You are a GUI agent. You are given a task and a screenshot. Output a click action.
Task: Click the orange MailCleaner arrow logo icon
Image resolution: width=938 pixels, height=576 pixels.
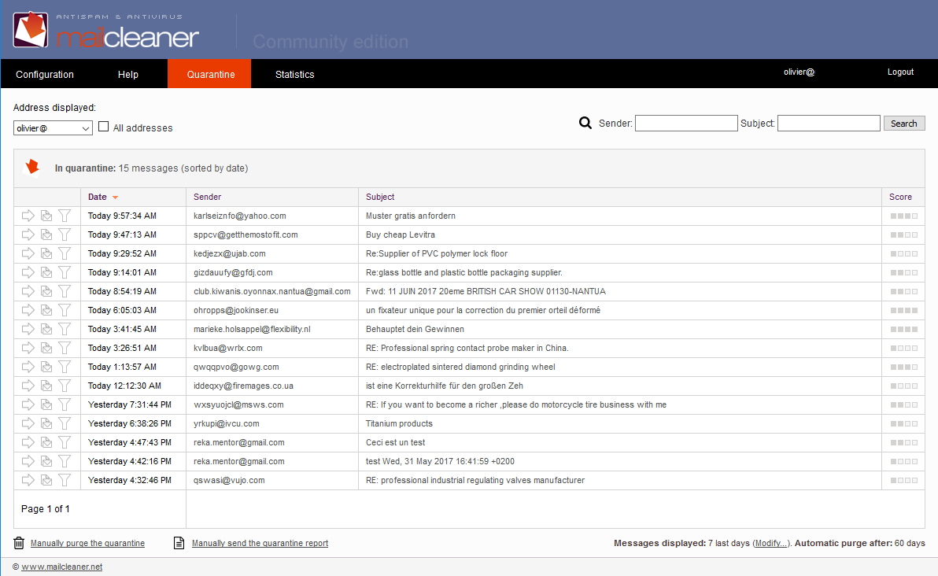coord(31,167)
